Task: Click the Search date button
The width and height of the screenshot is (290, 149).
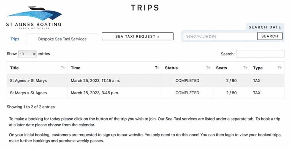Action: pyautogui.click(x=270, y=36)
